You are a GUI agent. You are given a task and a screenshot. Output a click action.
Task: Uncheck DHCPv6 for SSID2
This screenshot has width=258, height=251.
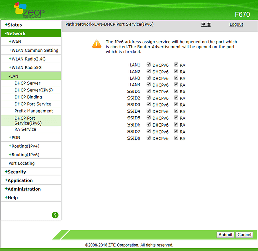point(148,98)
